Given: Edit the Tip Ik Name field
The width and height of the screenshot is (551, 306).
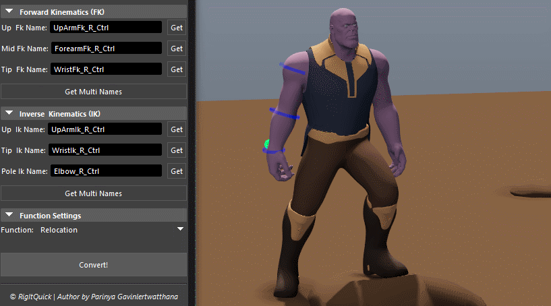Looking at the screenshot, I should click(x=105, y=150).
